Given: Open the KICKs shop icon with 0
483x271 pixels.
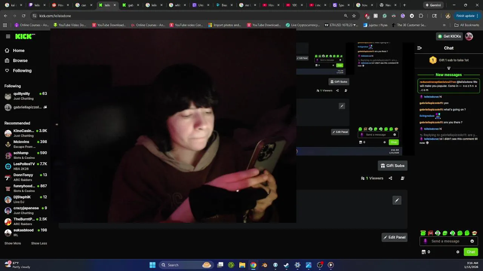Looking at the screenshot, I should (426, 252).
